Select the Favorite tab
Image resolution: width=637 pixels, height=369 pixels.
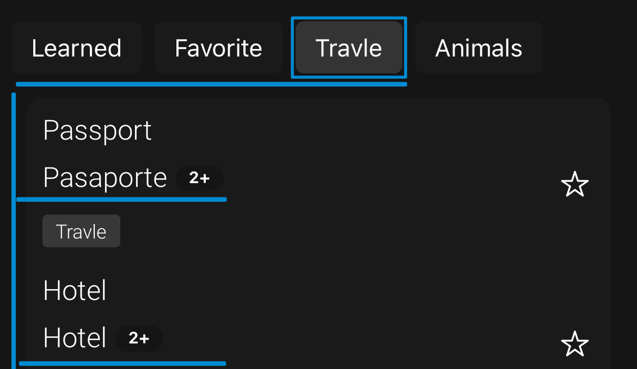[x=218, y=47]
